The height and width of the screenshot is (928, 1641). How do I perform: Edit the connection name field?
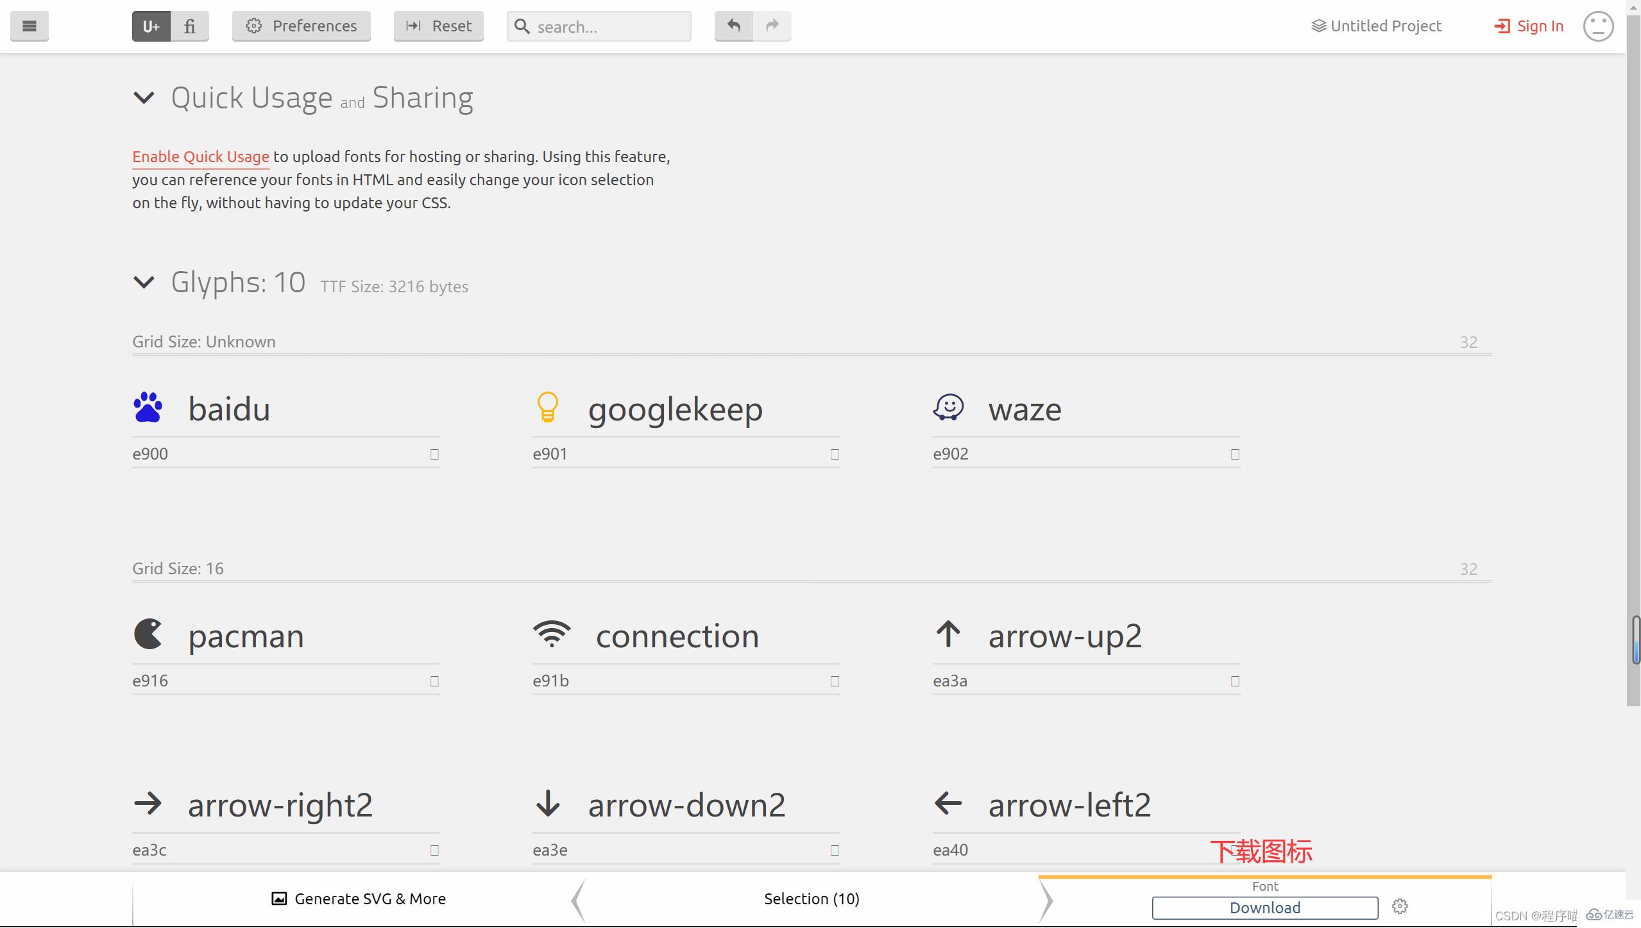coord(718,637)
